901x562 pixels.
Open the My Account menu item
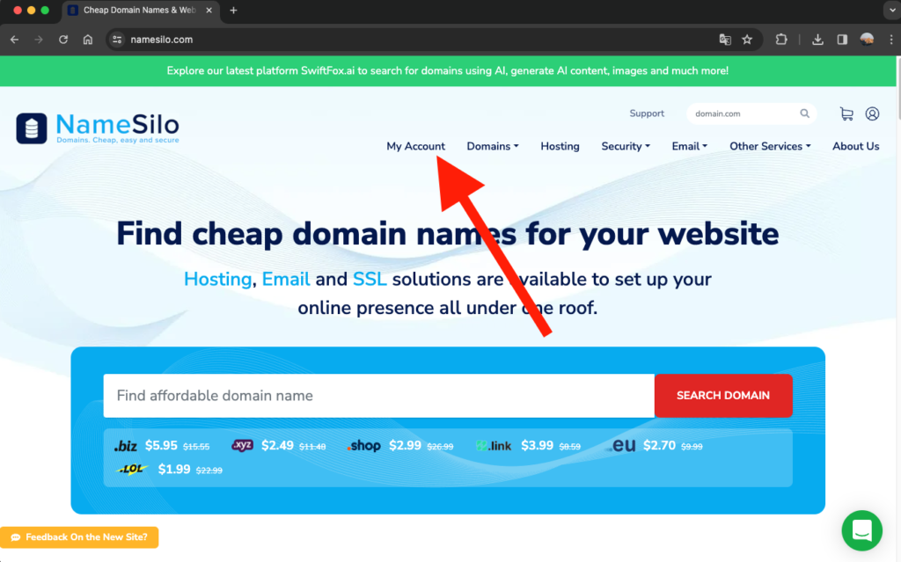pyautogui.click(x=415, y=147)
